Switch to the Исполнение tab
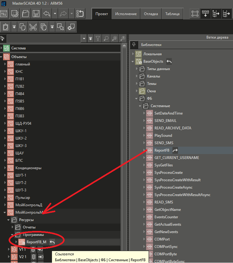 click(x=126, y=14)
